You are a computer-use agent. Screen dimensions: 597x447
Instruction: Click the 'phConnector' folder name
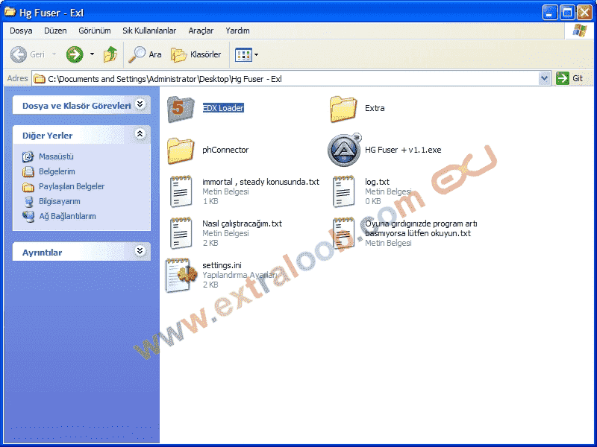coord(225,150)
